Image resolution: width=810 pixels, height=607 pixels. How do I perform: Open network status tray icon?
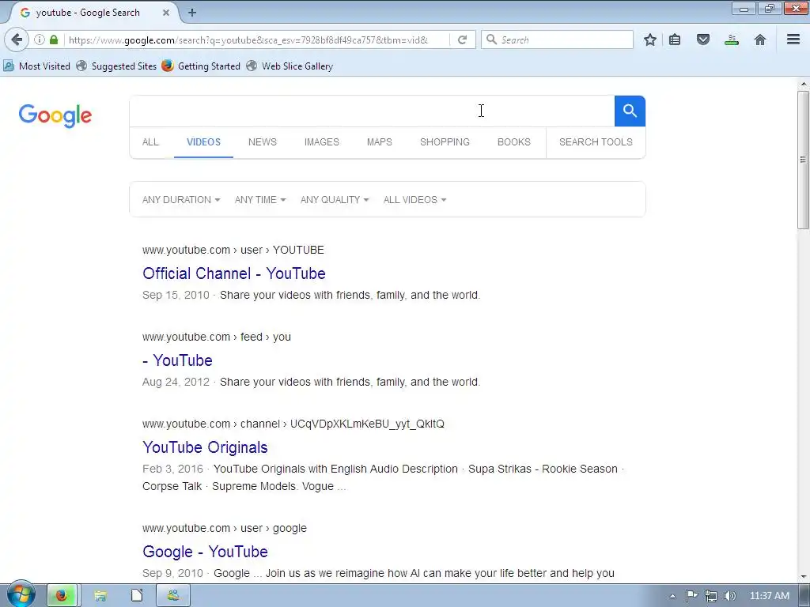coord(711,596)
